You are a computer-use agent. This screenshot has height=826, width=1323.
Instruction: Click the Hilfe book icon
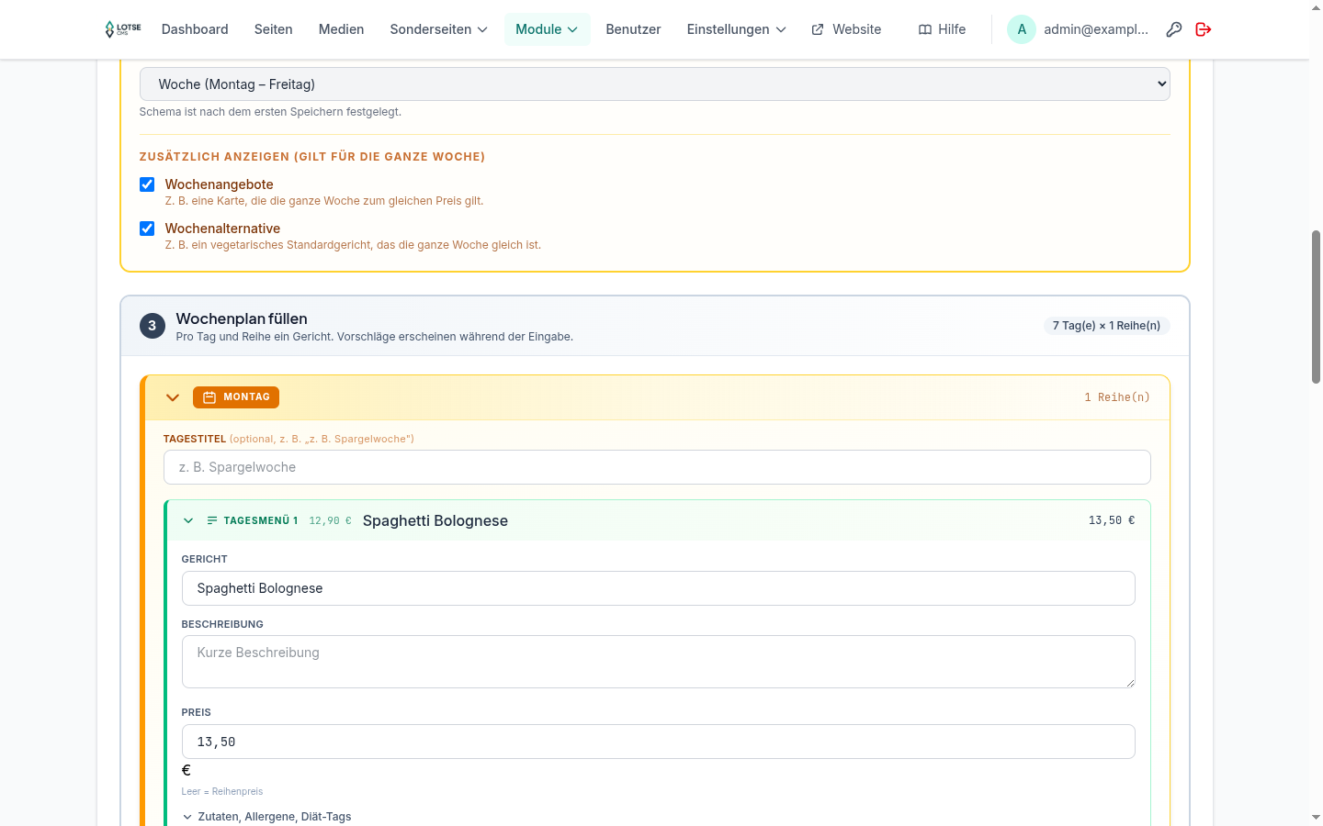point(925,29)
